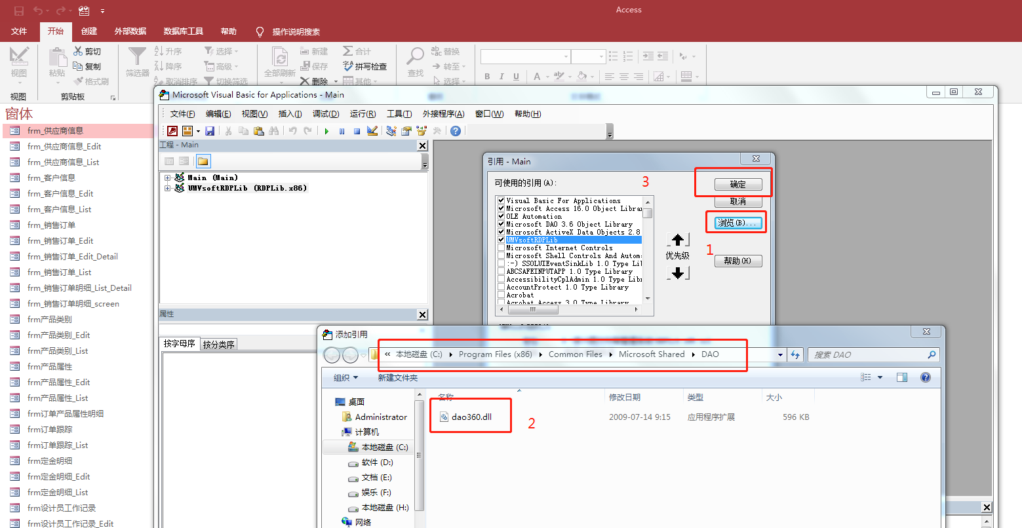Check Microsoft Shell Controls And Automation

501,255
